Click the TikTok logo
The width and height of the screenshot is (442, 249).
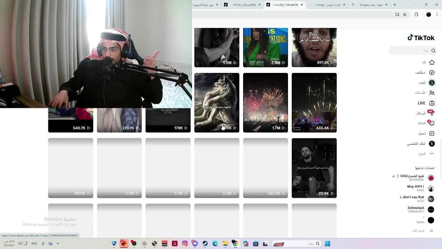421,38
